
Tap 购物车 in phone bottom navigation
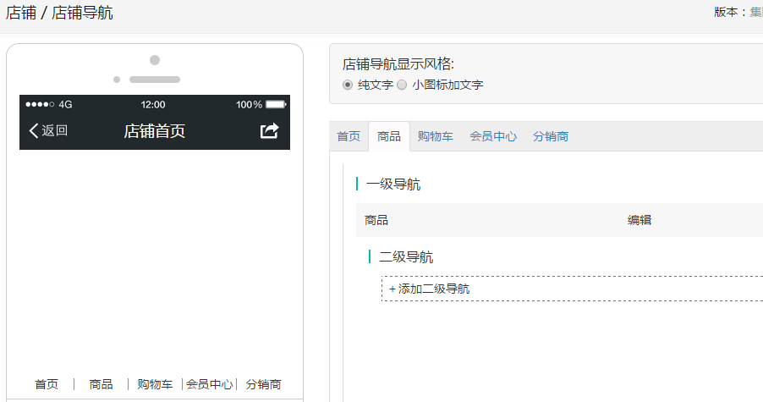tap(155, 384)
